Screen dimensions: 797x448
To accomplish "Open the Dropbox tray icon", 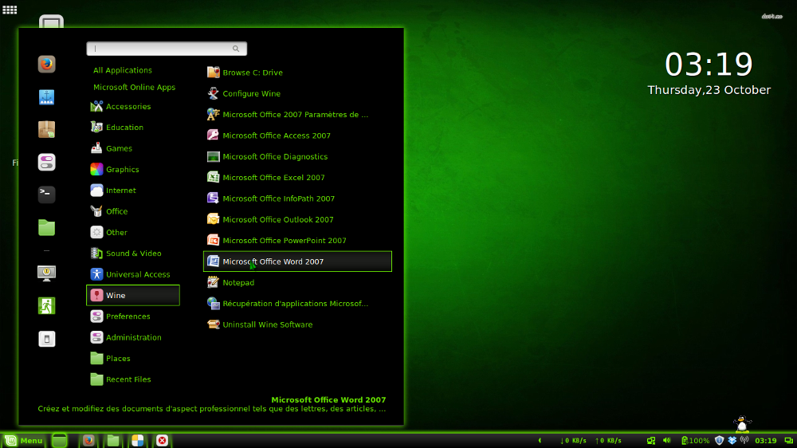I will point(732,440).
